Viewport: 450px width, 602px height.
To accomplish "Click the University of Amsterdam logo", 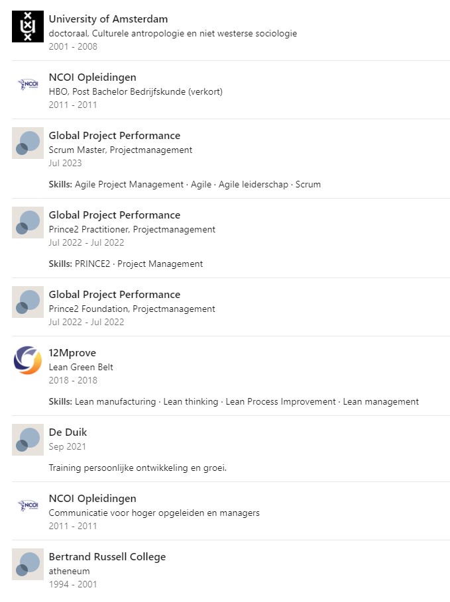I will (x=28, y=26).
